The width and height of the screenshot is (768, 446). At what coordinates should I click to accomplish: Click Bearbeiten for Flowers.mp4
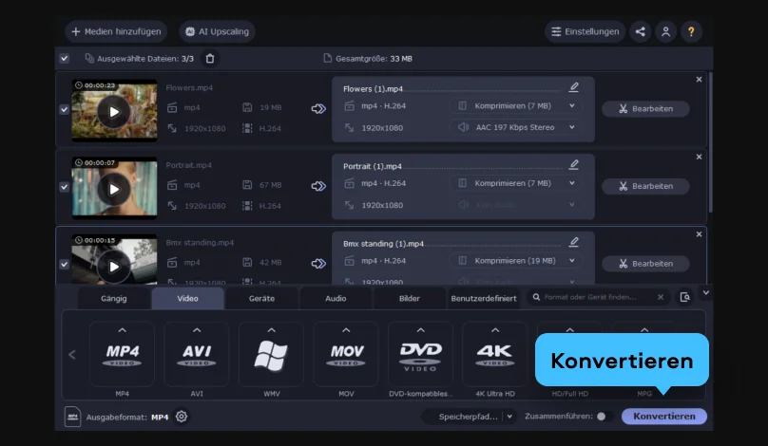(645, 108)
